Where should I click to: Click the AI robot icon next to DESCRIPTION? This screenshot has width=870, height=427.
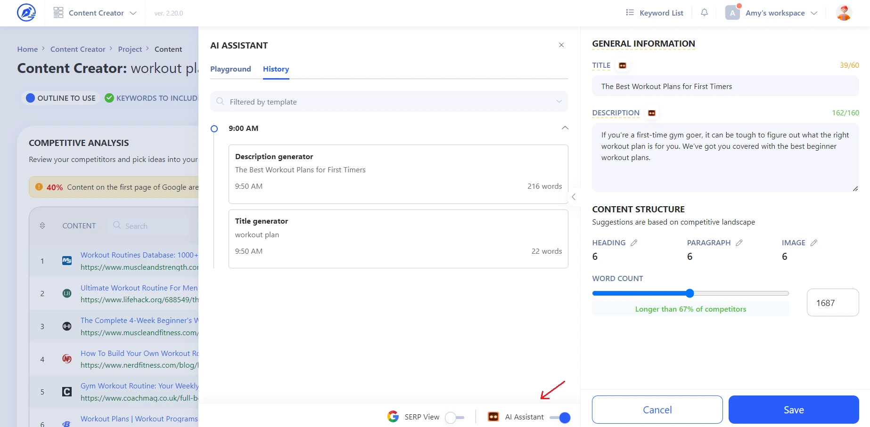651,113
